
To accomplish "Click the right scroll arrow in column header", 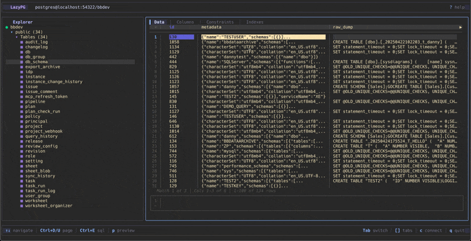I will coord(460,27).
